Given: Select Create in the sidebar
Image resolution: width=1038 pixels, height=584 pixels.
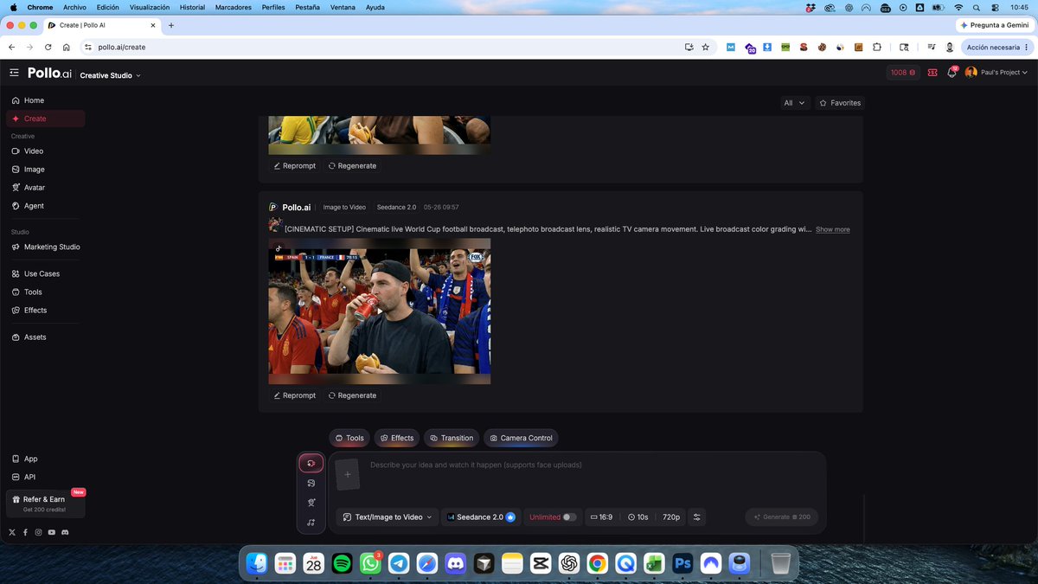Looking at the screenshot, I should 46,119.
